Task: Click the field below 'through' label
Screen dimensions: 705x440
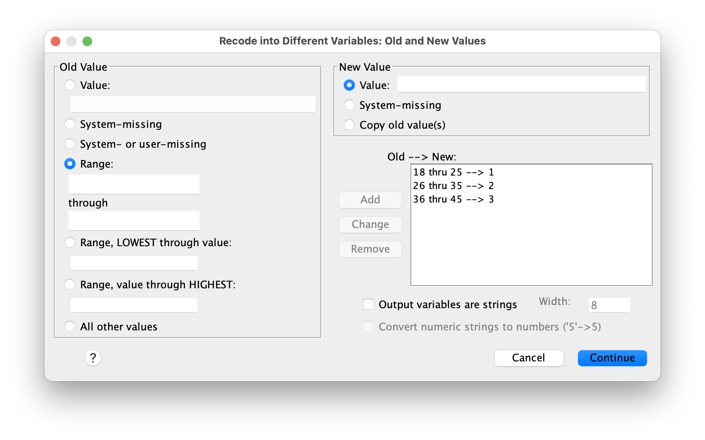Action: point(134,221)
